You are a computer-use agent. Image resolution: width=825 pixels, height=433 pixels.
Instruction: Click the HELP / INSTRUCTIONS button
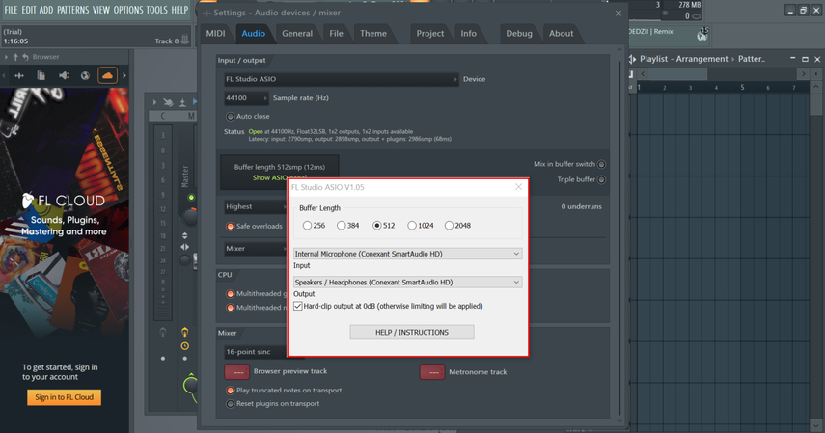click(412, 332)
